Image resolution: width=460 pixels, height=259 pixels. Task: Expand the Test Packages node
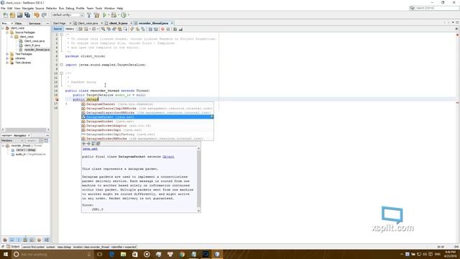point(7,54)
